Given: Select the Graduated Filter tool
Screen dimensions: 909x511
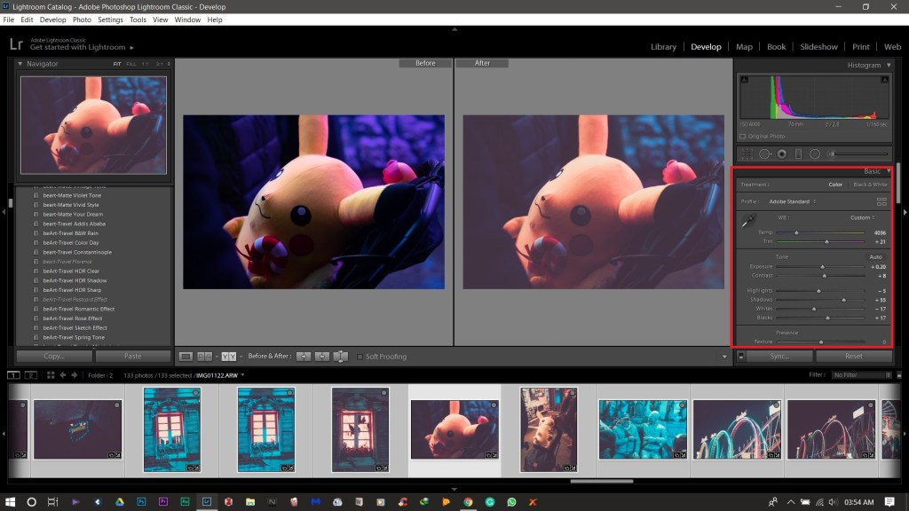Looking at the screenshot, I should point(798,154).
